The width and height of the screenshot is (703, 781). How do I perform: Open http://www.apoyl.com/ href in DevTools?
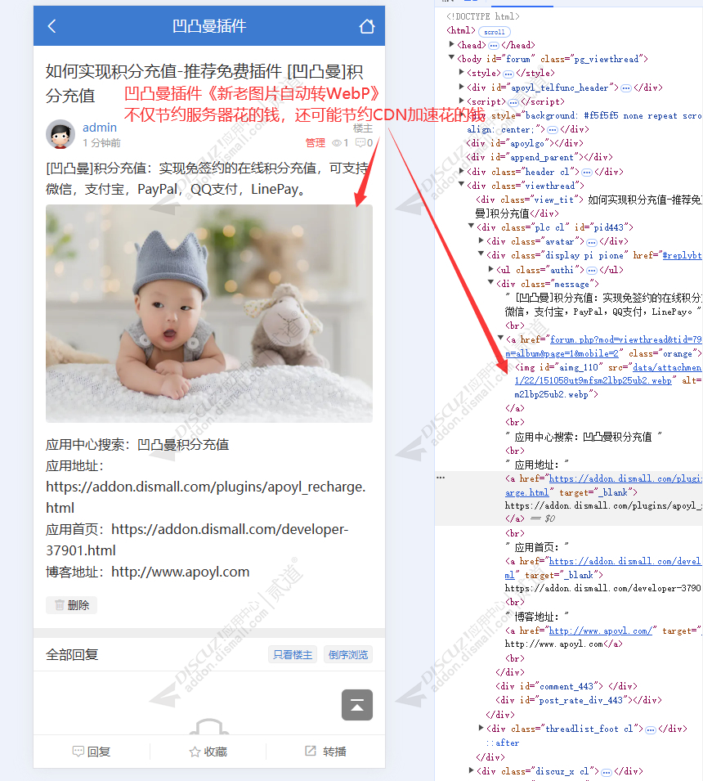pos(601,631)
